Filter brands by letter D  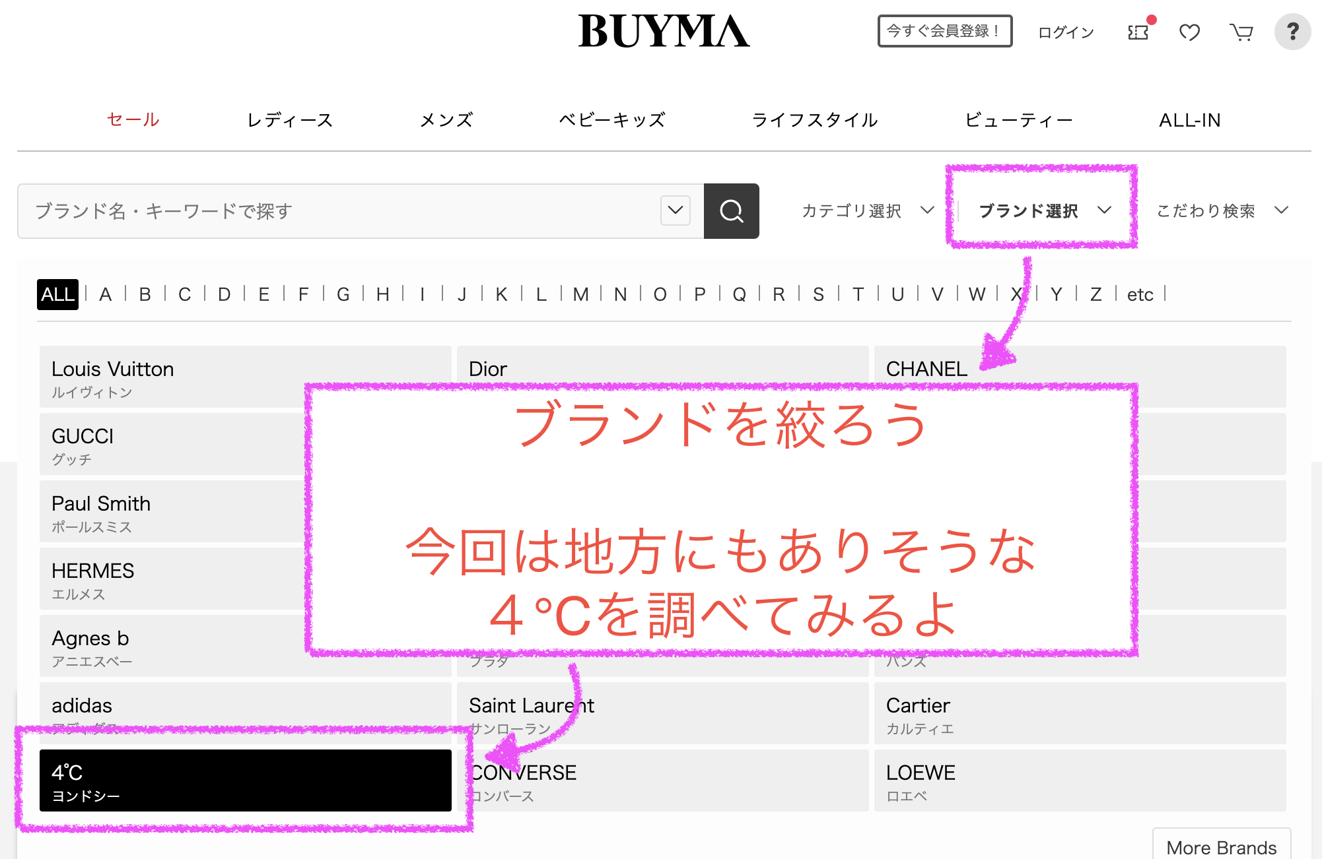pos(225,294)
